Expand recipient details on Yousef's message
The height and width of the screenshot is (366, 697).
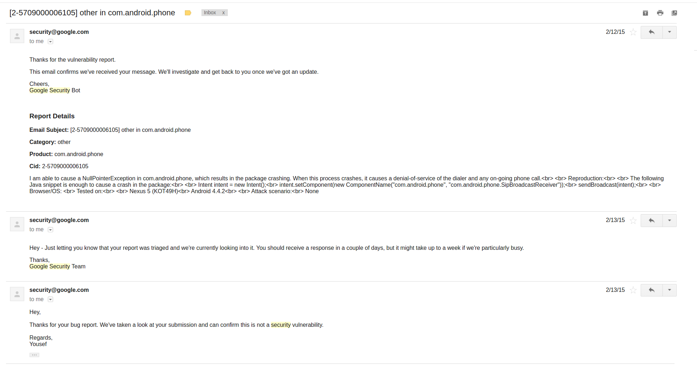point(51,300)
